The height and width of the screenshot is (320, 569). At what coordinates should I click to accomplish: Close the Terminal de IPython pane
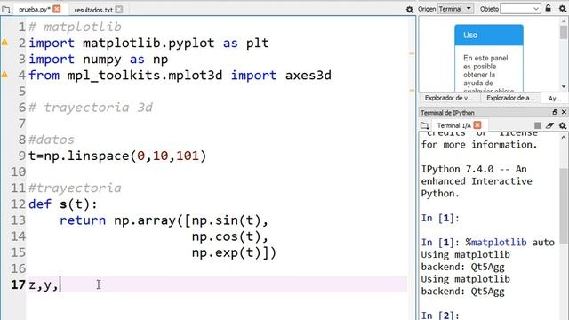click(564, 112)
